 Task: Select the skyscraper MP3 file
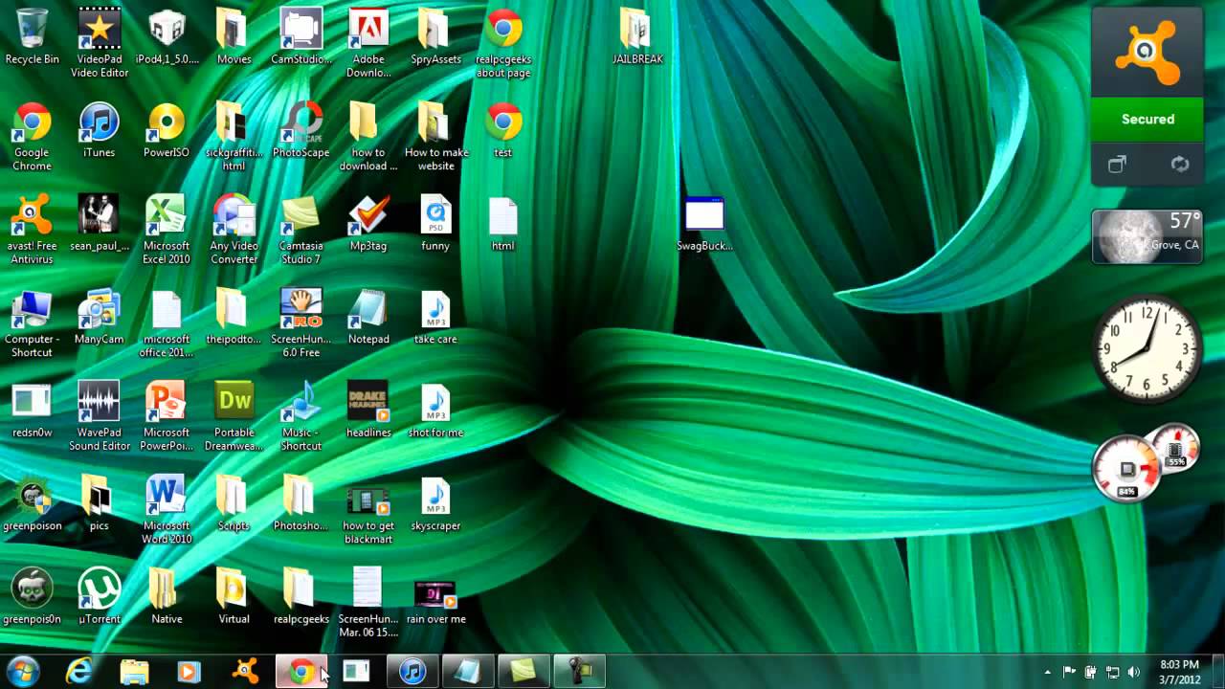(435, 503)
